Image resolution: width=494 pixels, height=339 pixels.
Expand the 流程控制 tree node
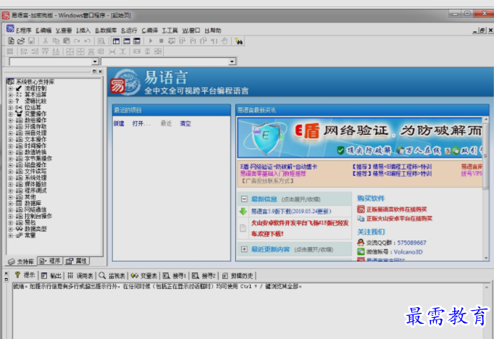(x=11, y=88)
